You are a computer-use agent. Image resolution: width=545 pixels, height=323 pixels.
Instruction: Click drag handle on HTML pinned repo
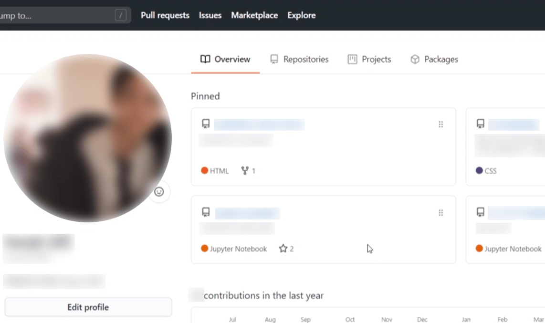click(440, 125)
